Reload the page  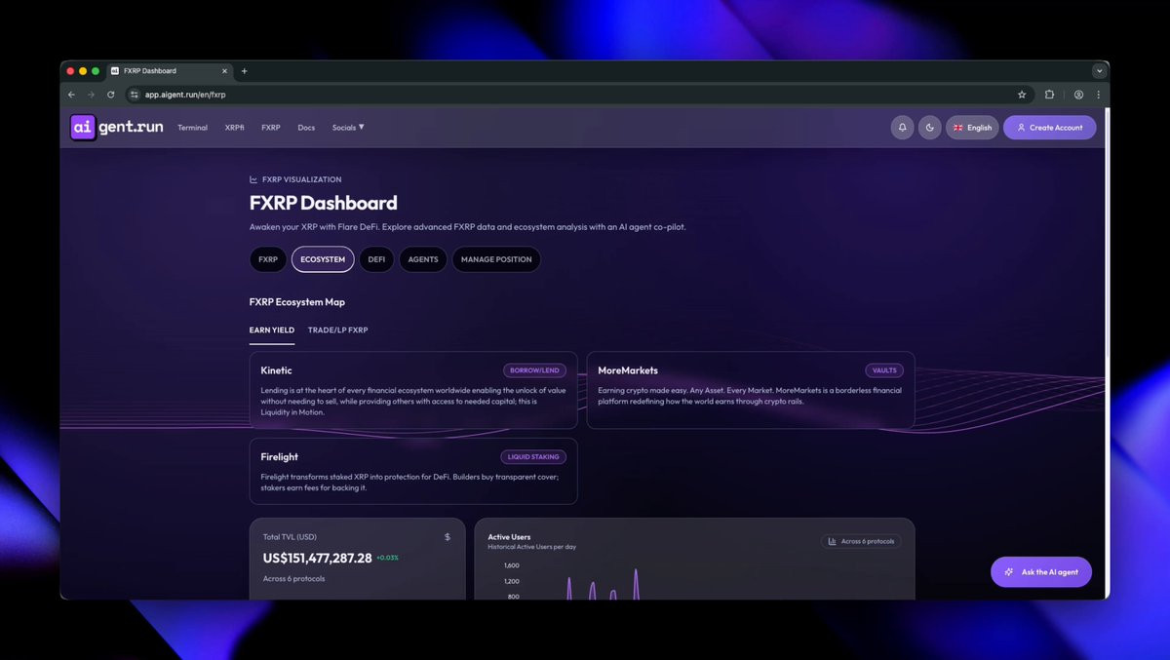point(110,95)
